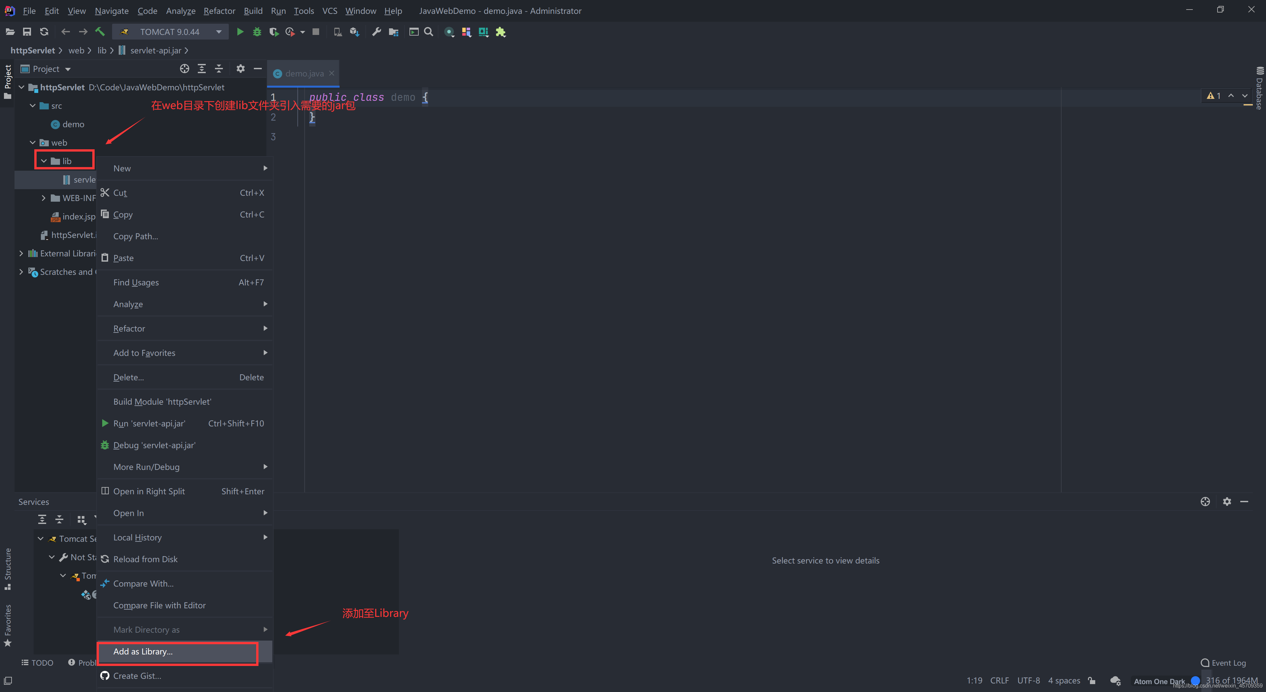1266x692 pixels.
Task: Click the 4 spaces indent setting
Action: tap(1064, 681)
